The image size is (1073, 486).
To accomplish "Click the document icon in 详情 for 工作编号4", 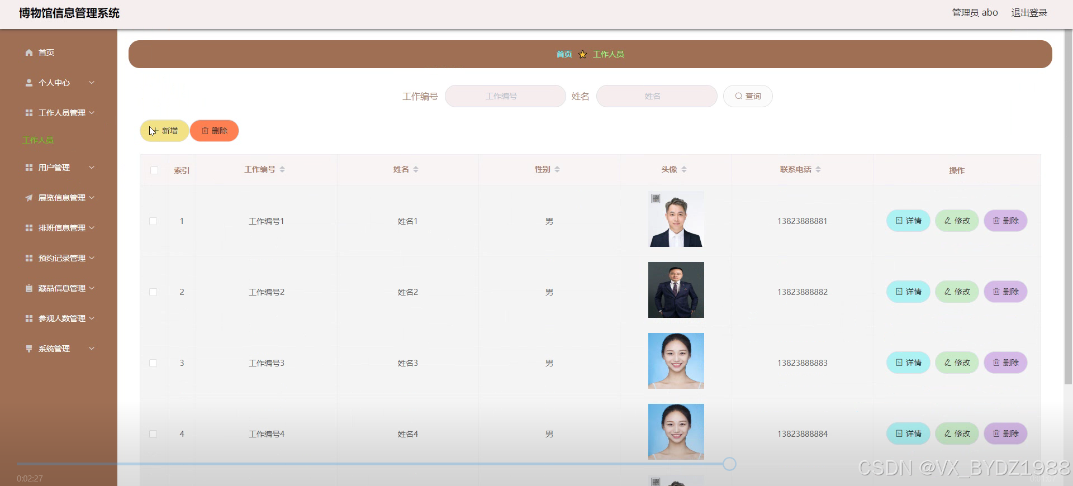I will [x=899, y=433].
